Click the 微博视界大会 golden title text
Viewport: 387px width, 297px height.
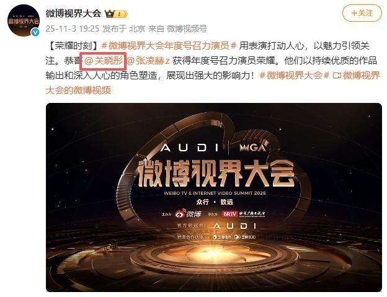coord(216,174)
